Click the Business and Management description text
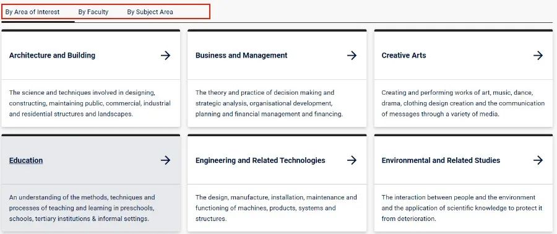 269,103
